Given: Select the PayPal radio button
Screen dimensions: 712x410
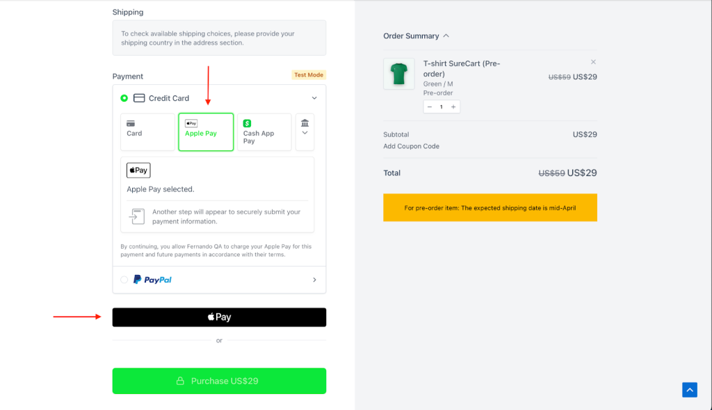Looking at the screenshot, I should (x=124, y=280).
